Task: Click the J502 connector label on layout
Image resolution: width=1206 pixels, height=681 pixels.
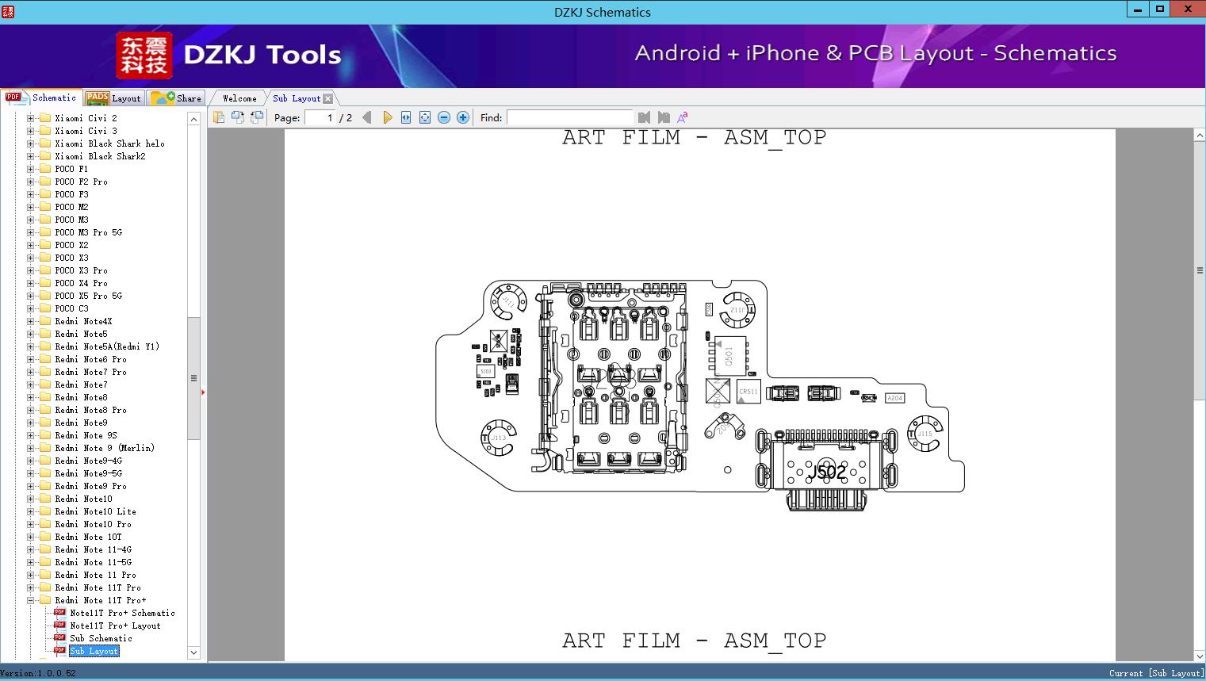Action: (826, 472)
